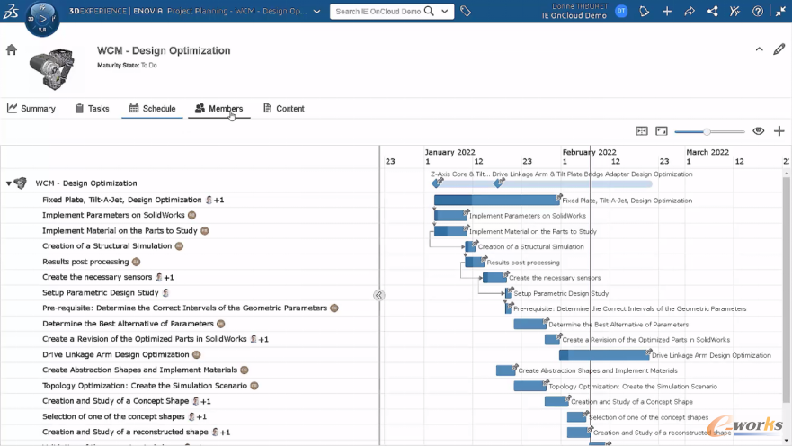Viewport: 792px width, 446px height.
Task: Click the Z-Axis Core milestone diamond
Action: (438, 183)
